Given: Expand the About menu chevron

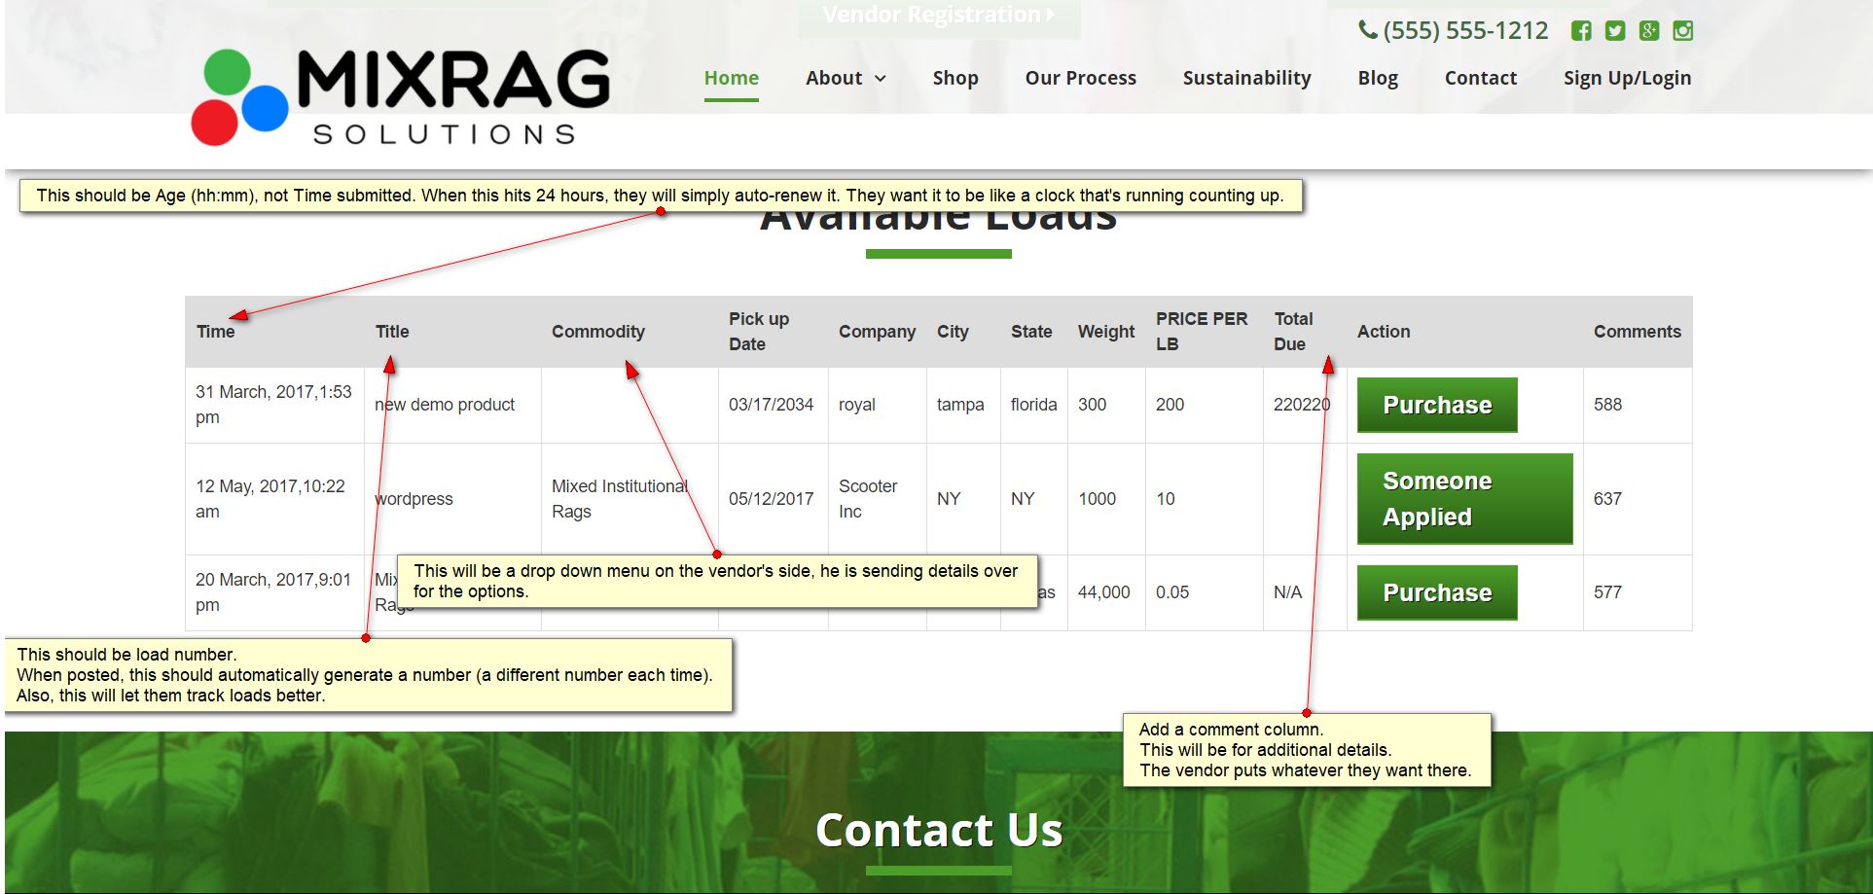Looking at the screenshot, I should (x=881, y=79).
